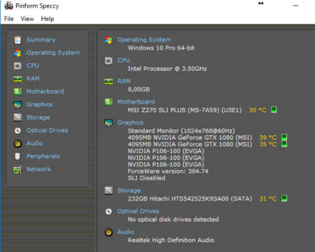315x252 pixels.
Task: Minimize the Speccy window
Action: (x=295, y=6)
